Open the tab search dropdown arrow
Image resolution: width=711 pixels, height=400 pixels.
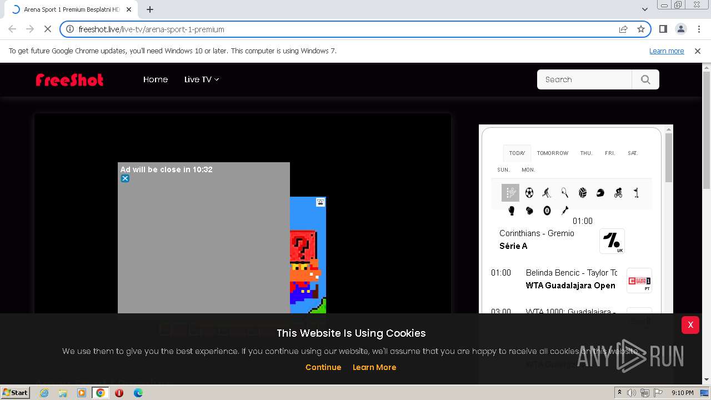pos(645,9)
